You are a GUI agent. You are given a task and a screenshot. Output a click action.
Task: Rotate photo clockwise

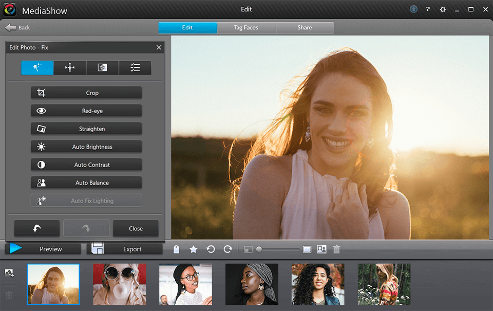227,249
